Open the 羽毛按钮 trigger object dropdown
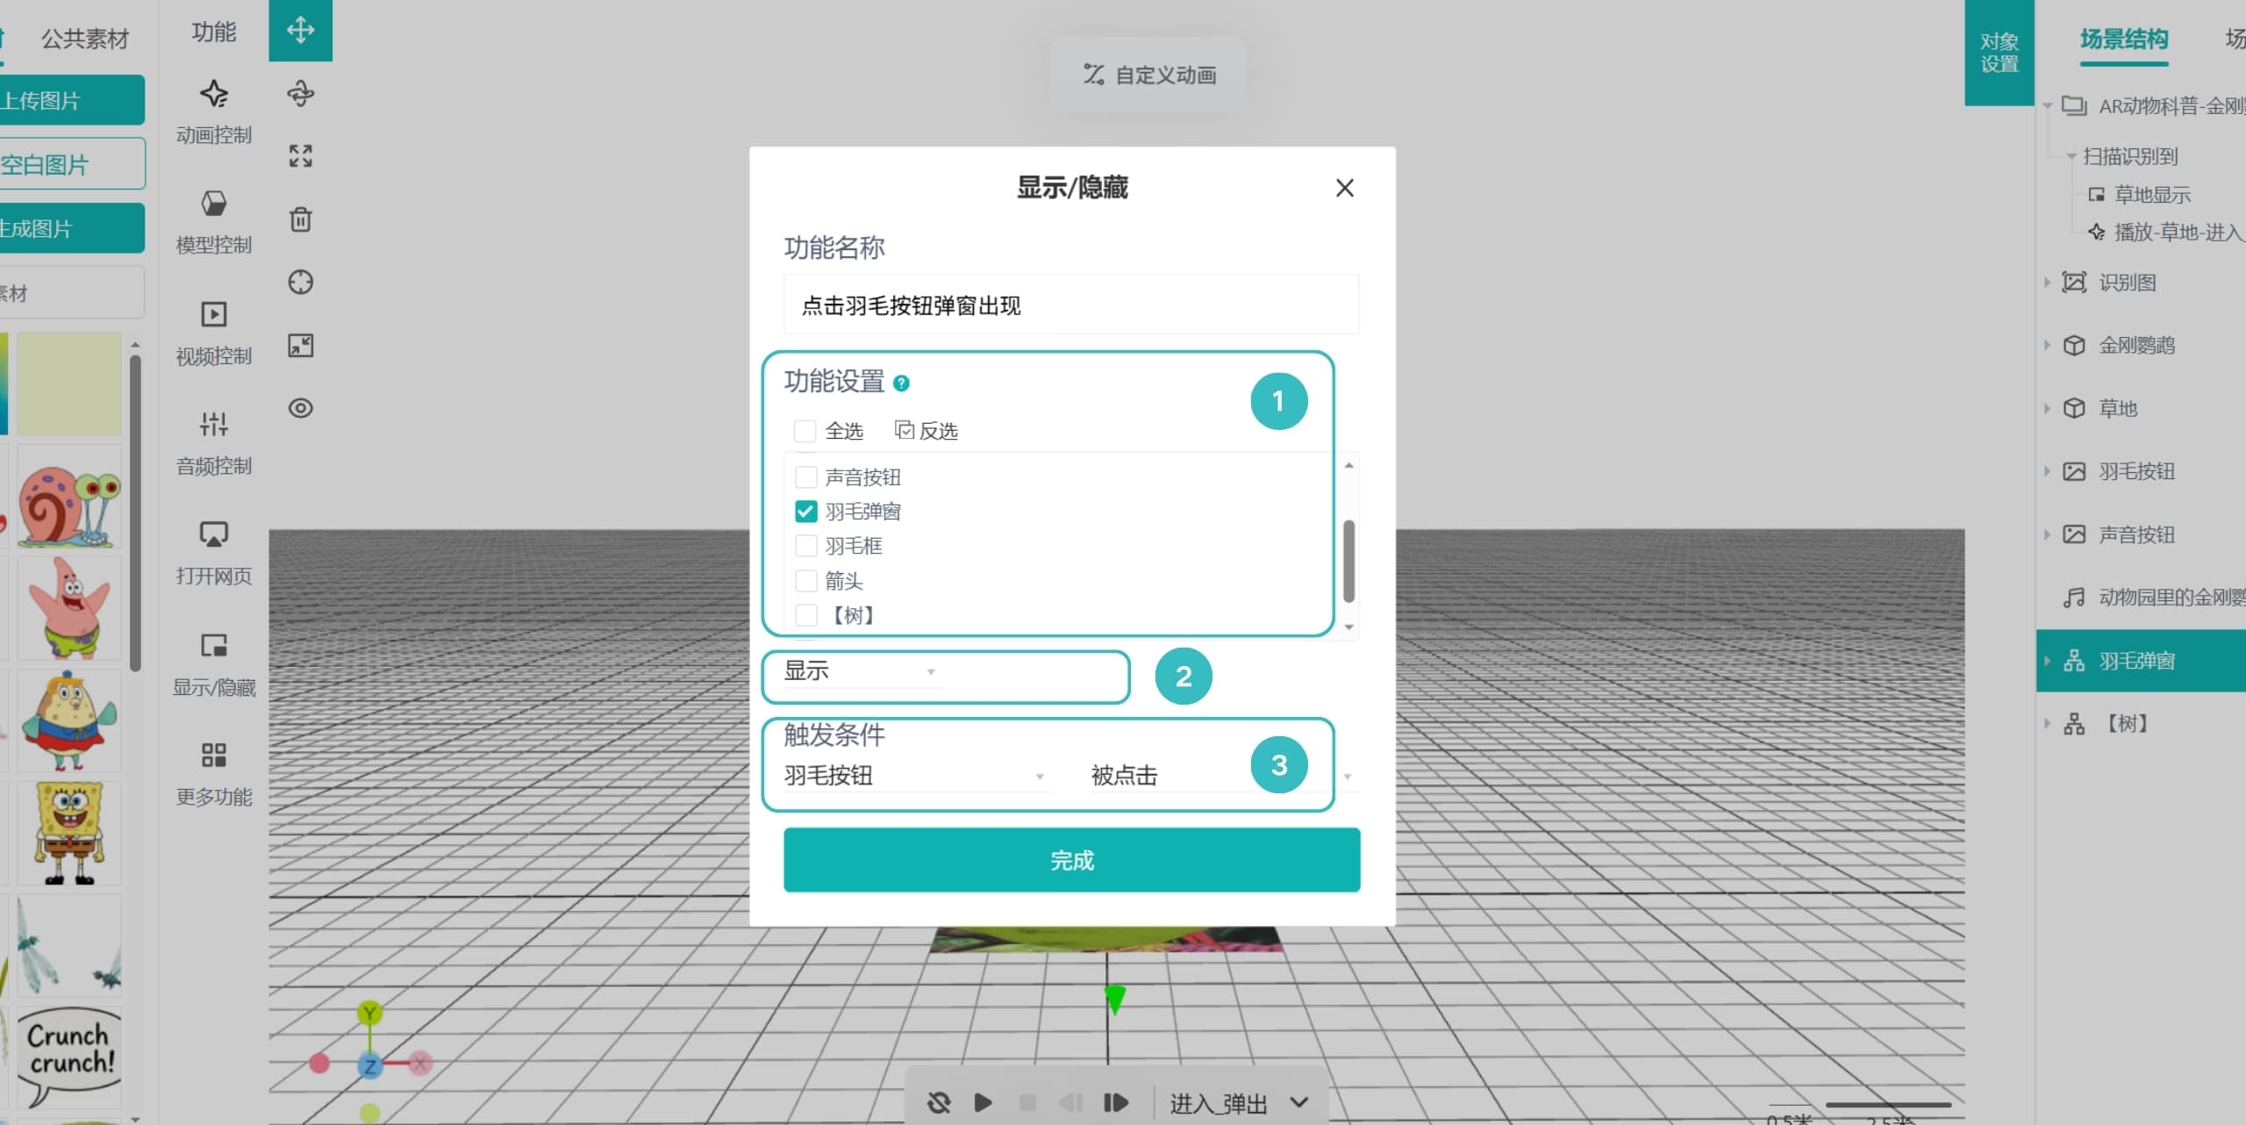The height and width of the screenshot is (1125, 2246). pos(915,776)
